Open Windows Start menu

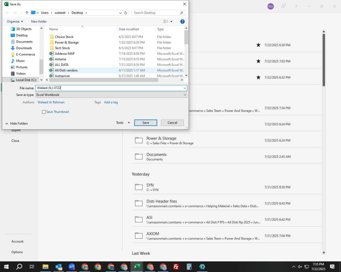[6, 267]
